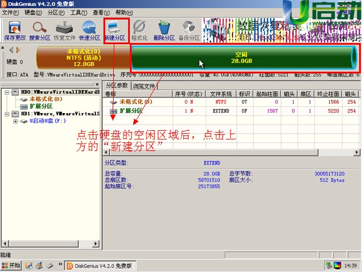
Task: Click the DiskGenius V4.2.0 taskbar button
Action: coord(100,266)
